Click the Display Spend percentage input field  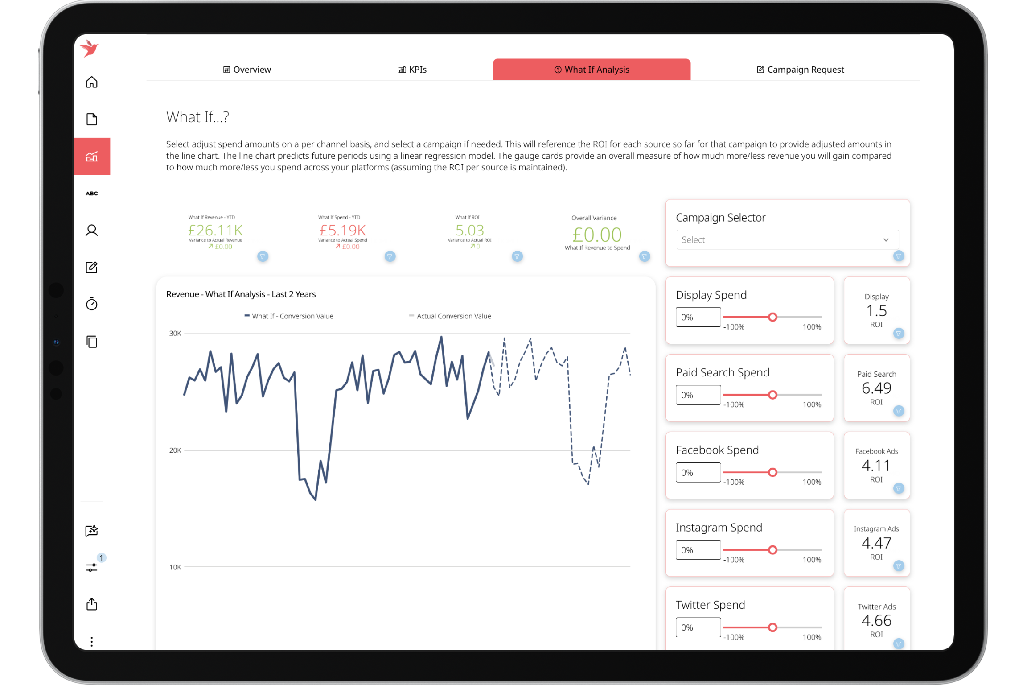pyautogui.click(x=698, y=318)
